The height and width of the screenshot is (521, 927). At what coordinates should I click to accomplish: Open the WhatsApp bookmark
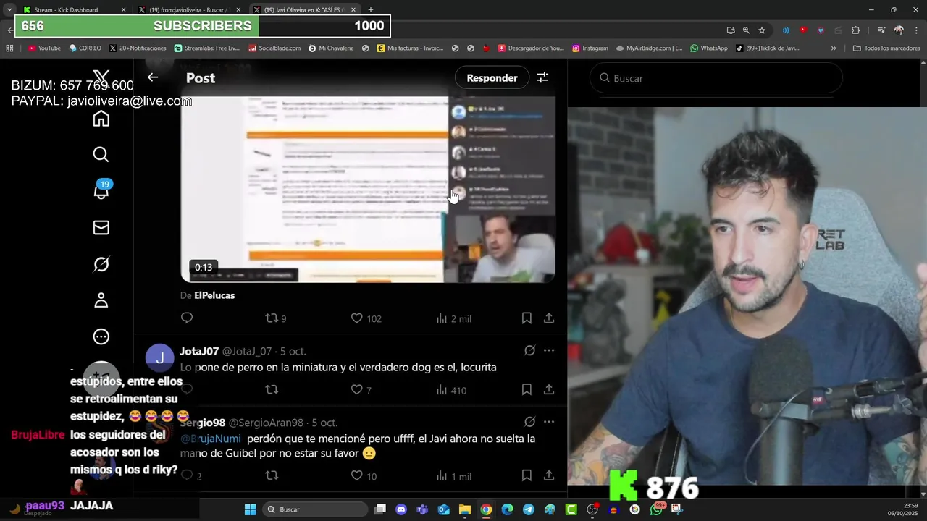[709, 48]
